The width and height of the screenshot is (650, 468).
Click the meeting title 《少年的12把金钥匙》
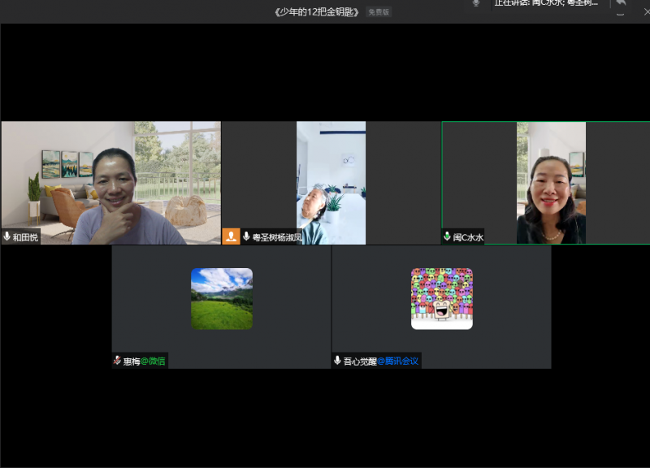(x=318, y=12)
